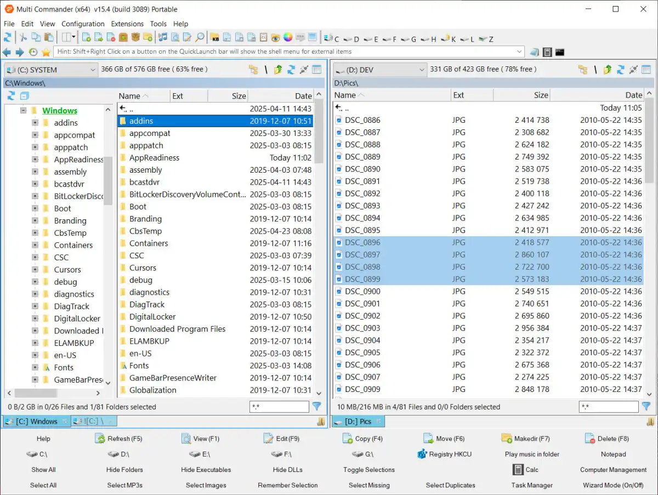
Task: Open the file search magnifier icon
Action: click(x=200, y=38)
